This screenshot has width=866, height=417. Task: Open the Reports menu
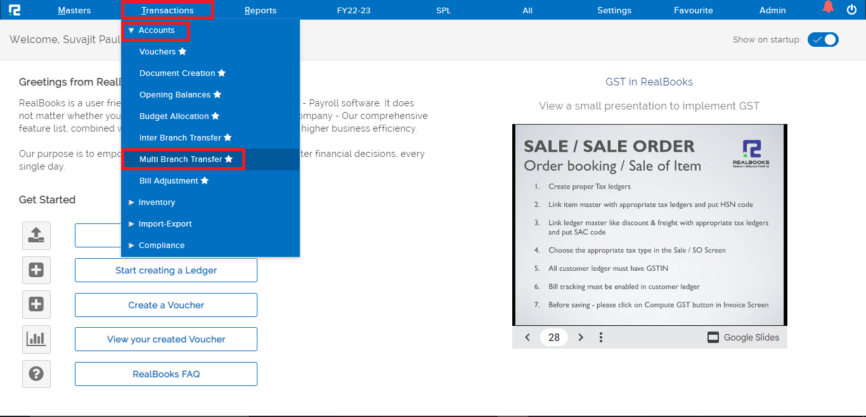261,10
